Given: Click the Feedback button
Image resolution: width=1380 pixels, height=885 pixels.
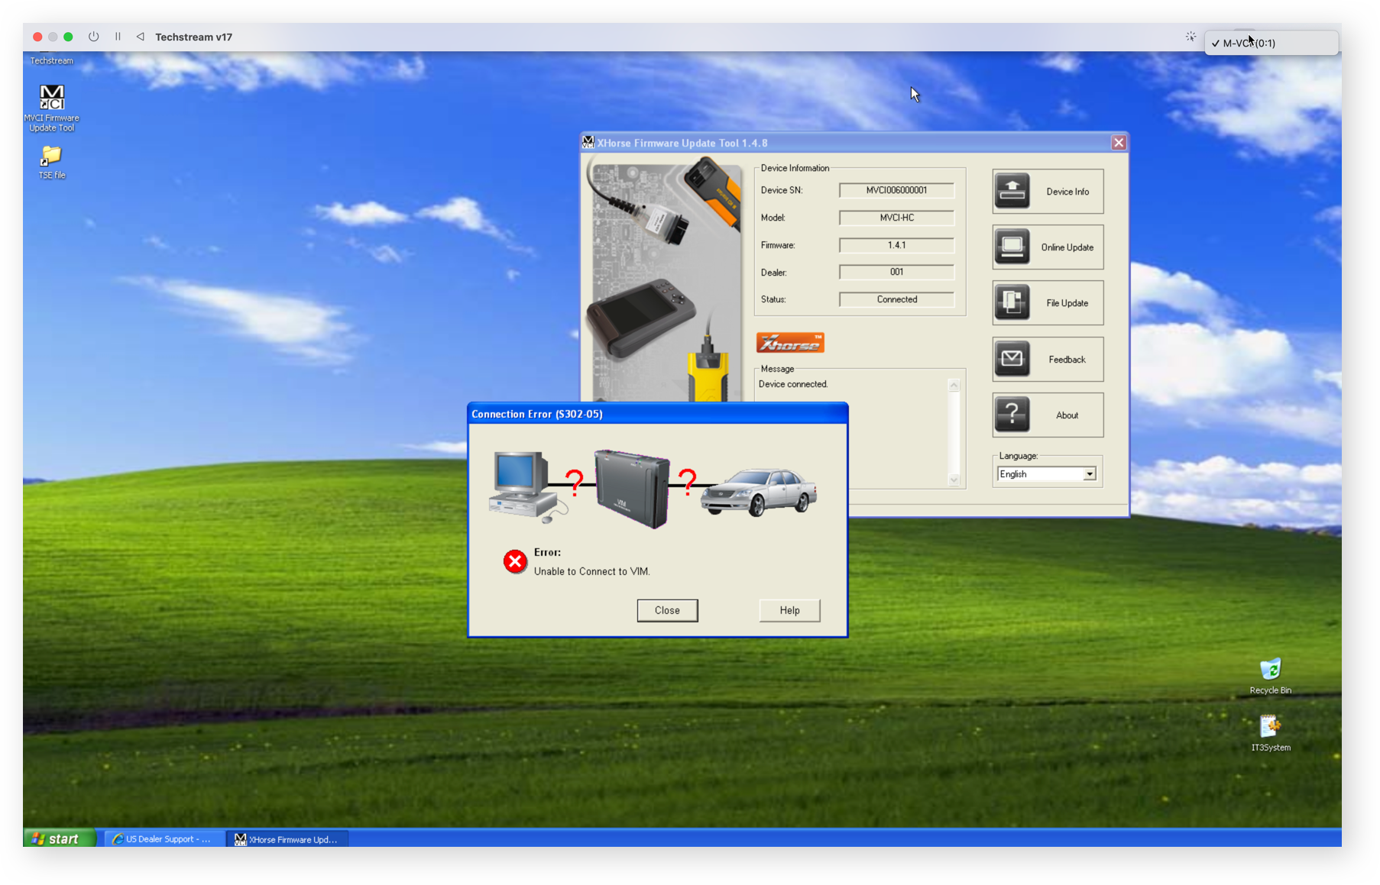Looking at the screenshot, I should coord(1048,359).
